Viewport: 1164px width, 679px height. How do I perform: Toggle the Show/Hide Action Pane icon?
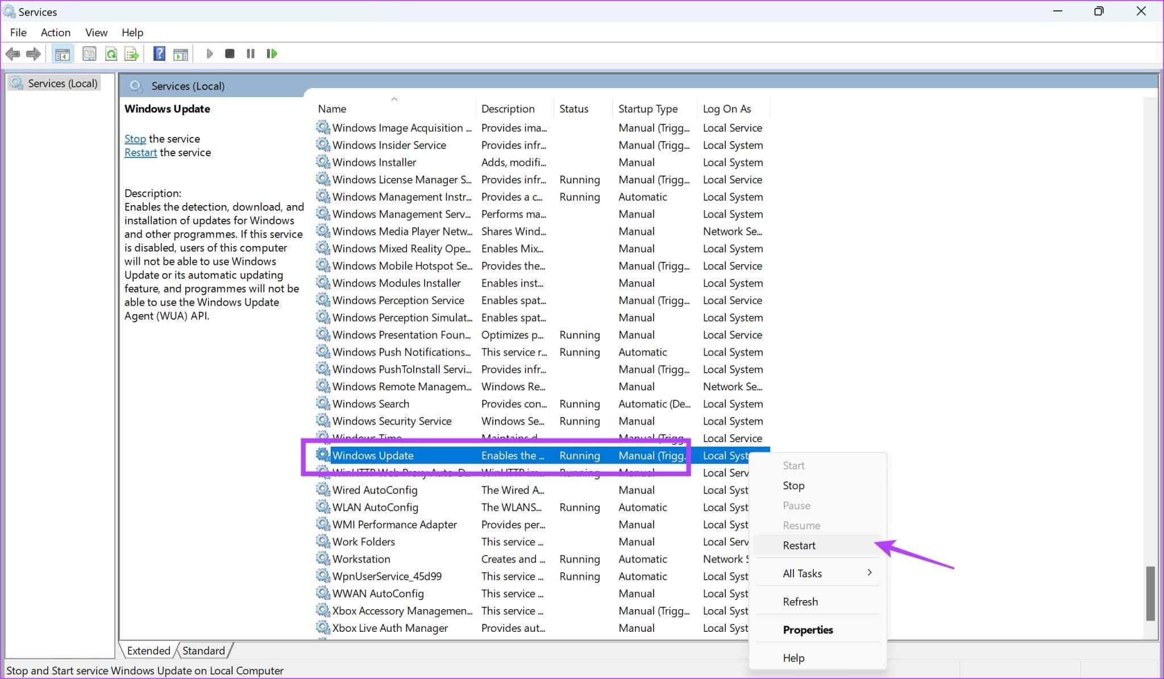tap(181, 53)
